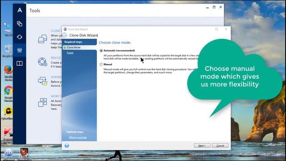Maximize the Acronis Tools window

click(214, 7)
